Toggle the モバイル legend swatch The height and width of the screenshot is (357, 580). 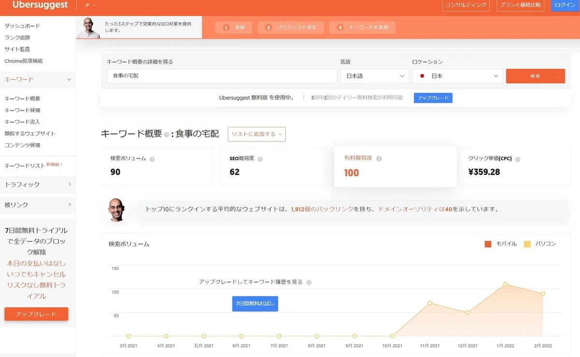tap(488, 244)
